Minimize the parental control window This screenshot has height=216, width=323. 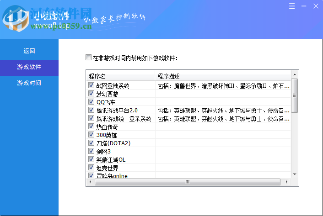point(304,6)
